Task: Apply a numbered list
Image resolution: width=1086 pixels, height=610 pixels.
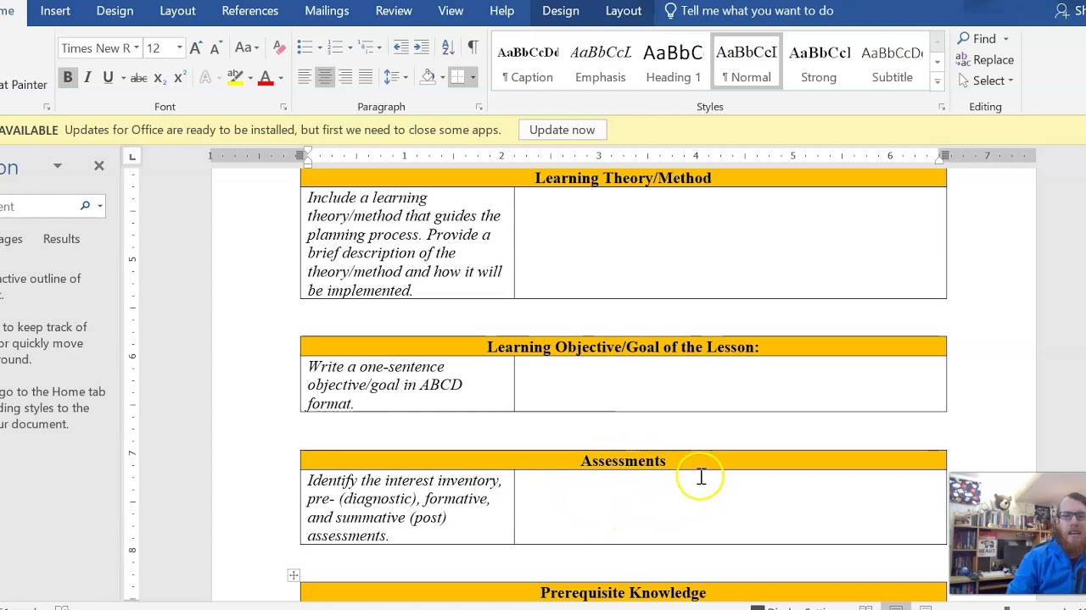Action: (334, 48)
